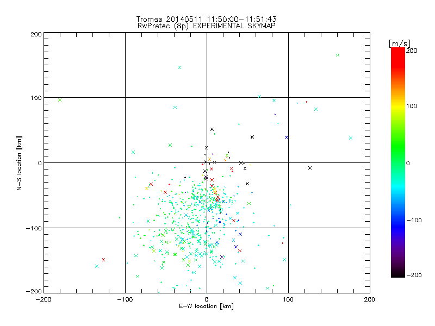Click the E-W axis '100' tick label
Image resolution: width=435 pixels, height=326 pixels.
tap(288, 299)
